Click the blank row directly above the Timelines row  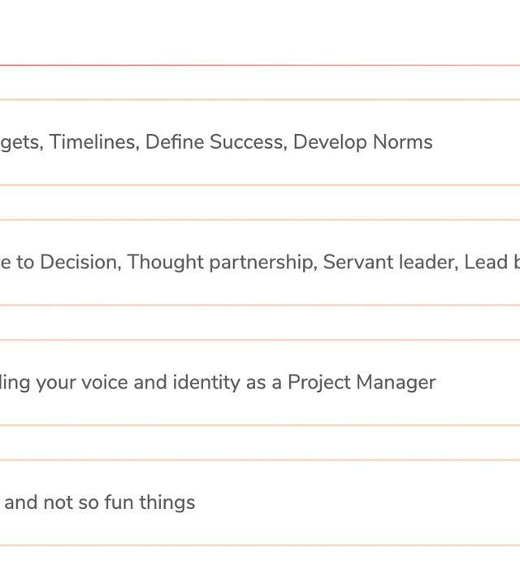click(x=260, y=83)
